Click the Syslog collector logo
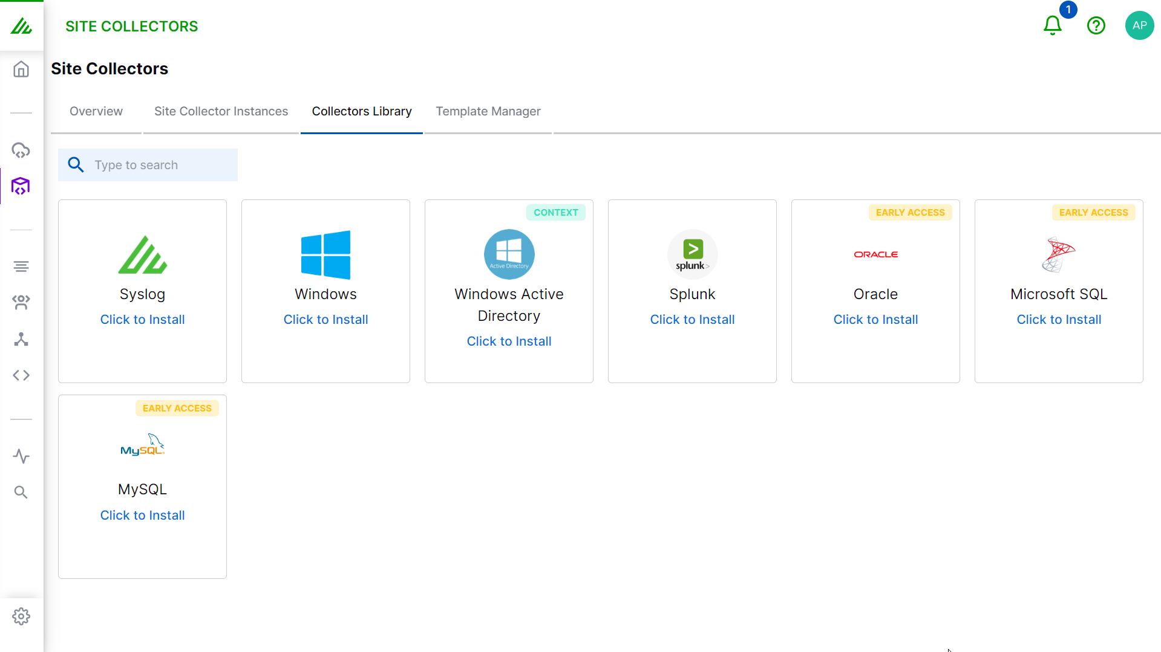The height and width of the screenshot is (652, 1161). click(143, 254)
